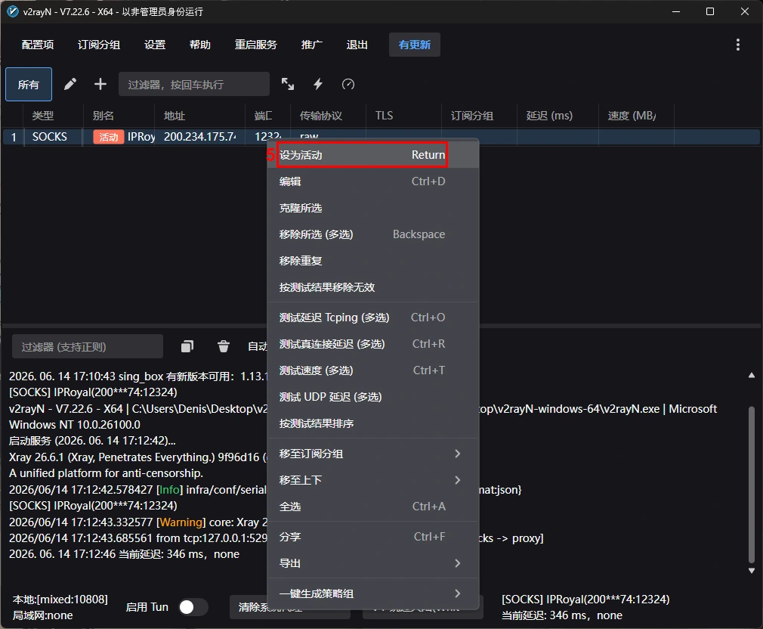This screenshot has height=629, width=763.
Task: Run 测试真连接延迟 (多选)
Action: click(x=372, y=344)
